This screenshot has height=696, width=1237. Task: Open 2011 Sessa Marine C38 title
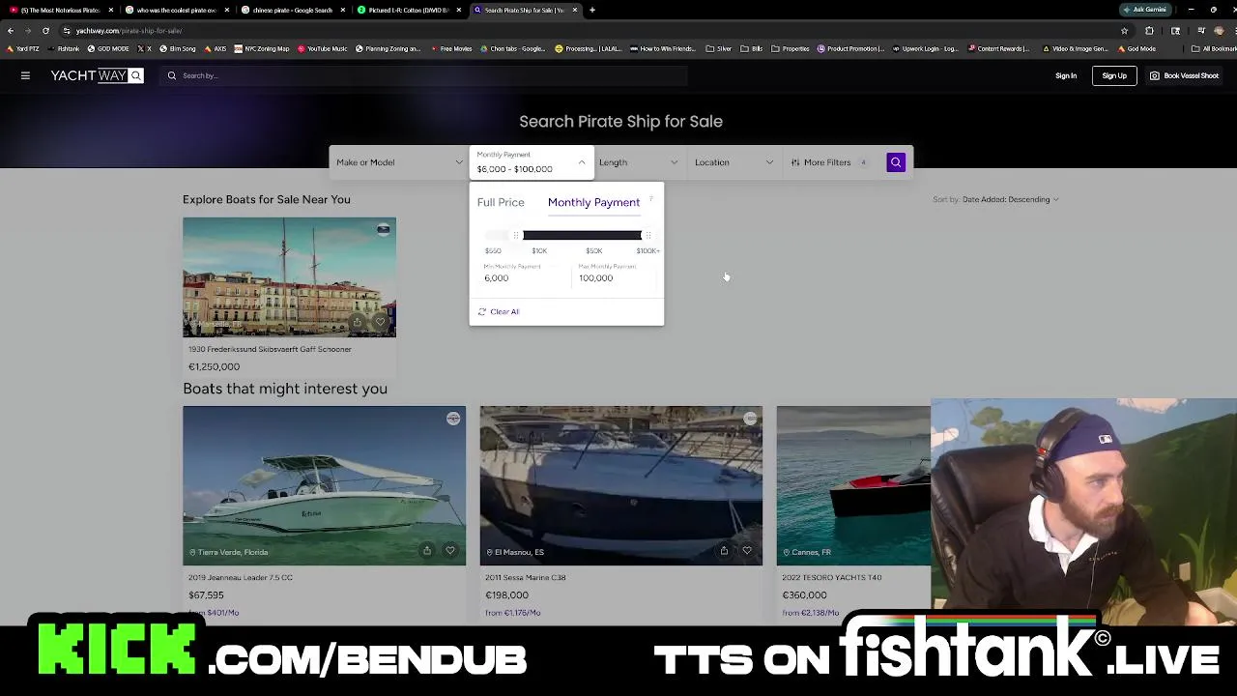(x=526, y=577)
